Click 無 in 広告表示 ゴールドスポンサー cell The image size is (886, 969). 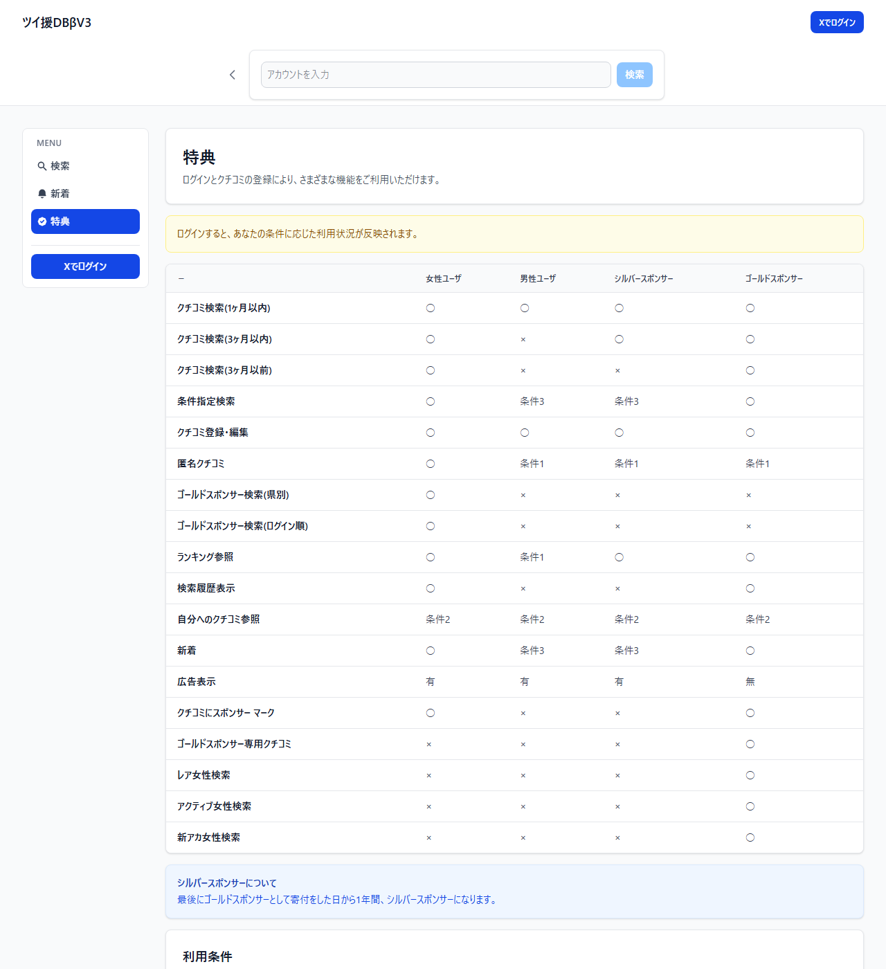(x=750, y=682)
